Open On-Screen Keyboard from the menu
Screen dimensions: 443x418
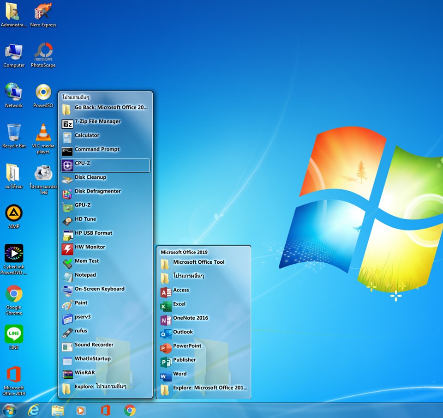[105, 291]
